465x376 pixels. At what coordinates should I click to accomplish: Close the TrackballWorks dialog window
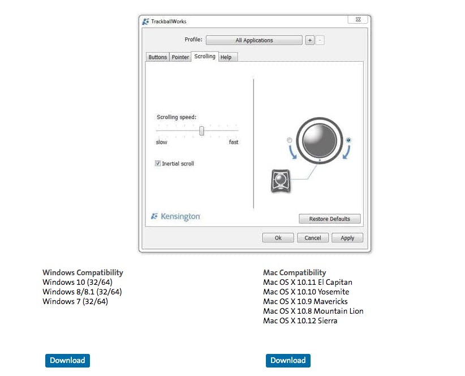tap(358, 20)
